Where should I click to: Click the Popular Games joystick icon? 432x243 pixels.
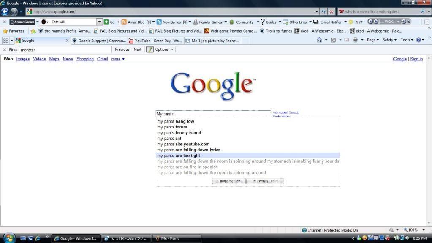tap(196, 22)
